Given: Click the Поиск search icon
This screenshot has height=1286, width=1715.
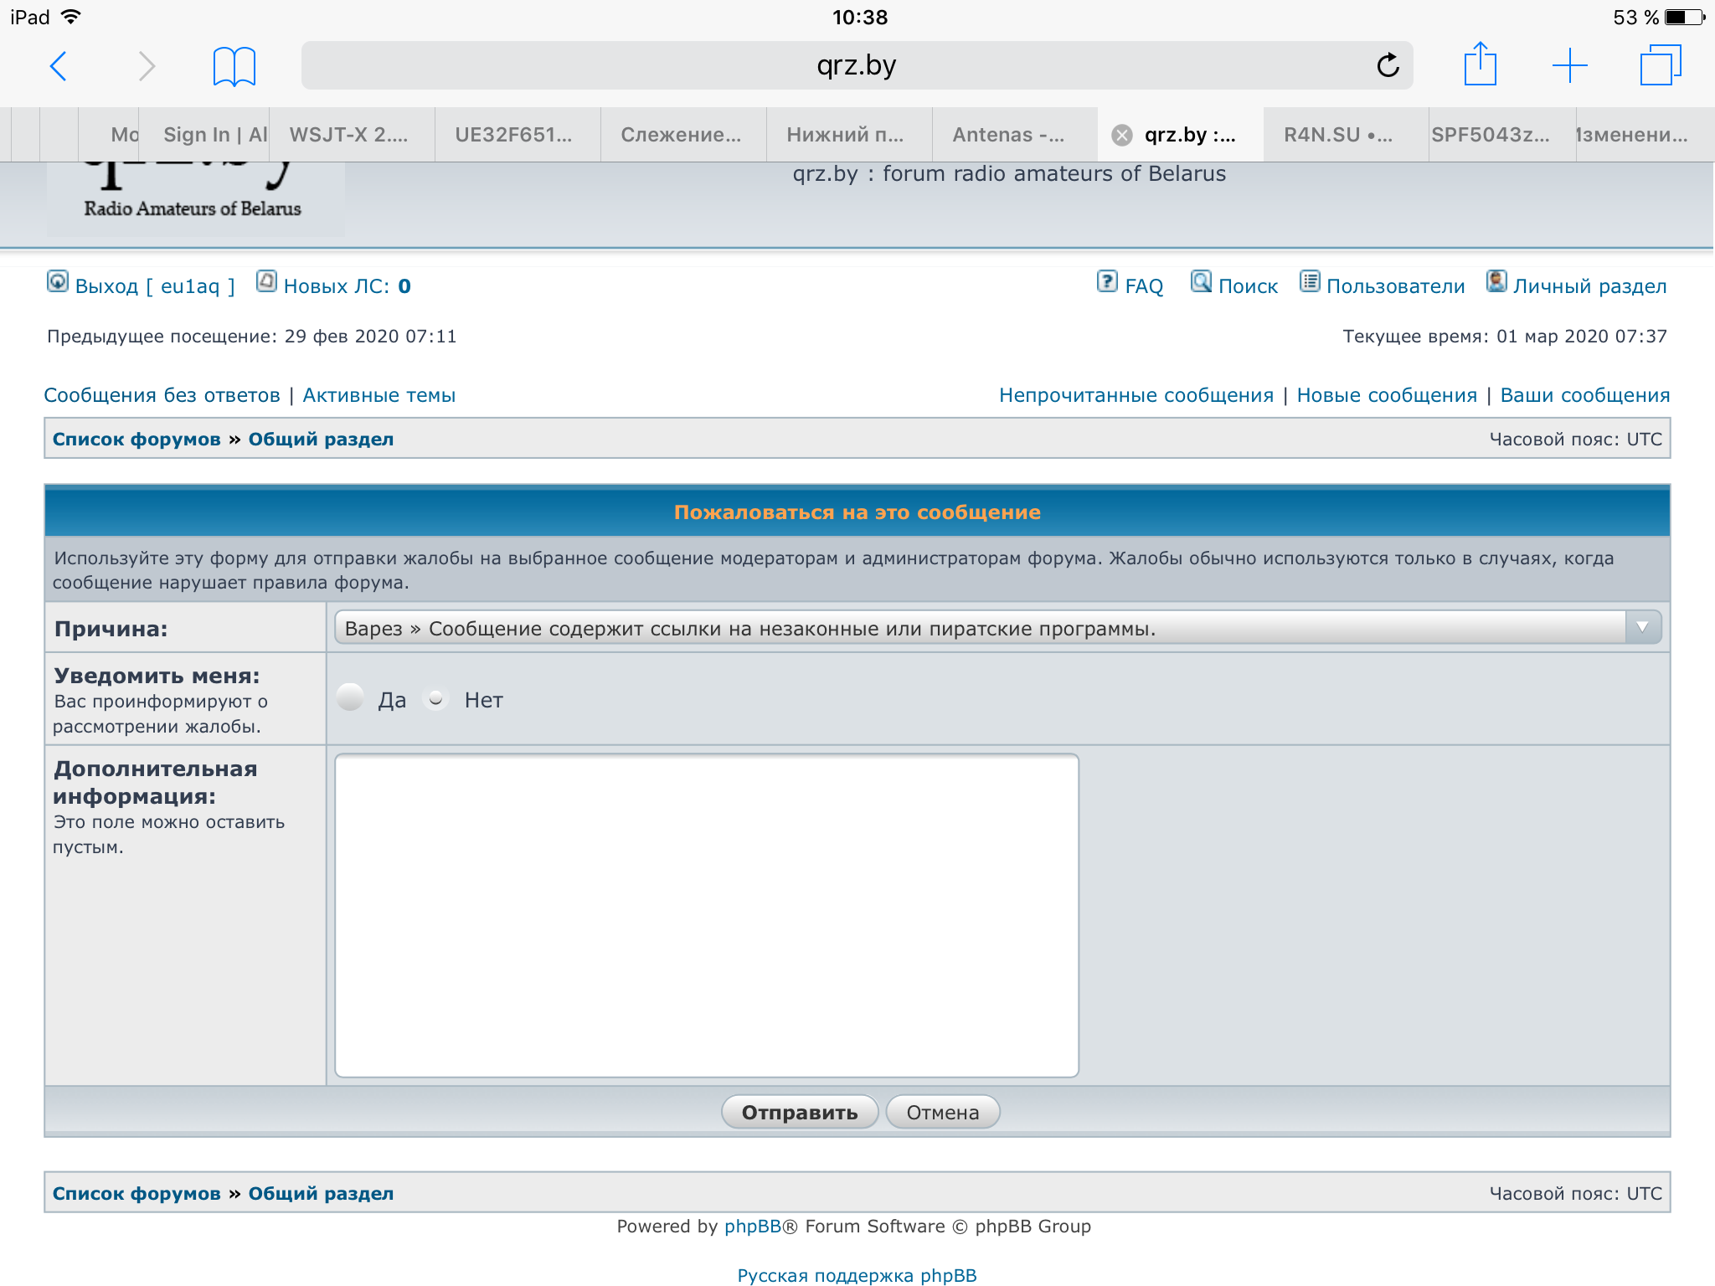Looking at the screenshot, I should click(1201, 282).
